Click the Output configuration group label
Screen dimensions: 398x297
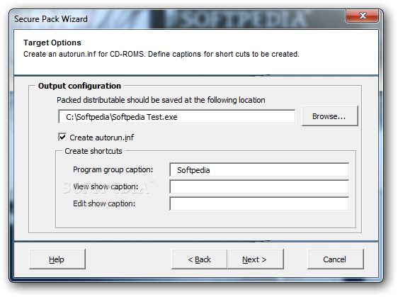coord(79,86)
